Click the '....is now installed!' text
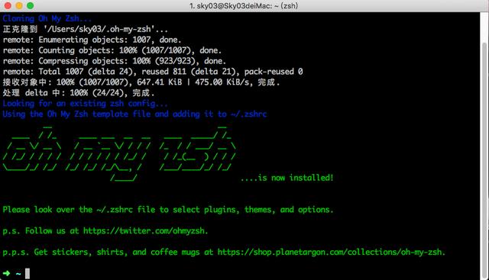Viewport: 489px width, 280px height. pyautogui.click(x=287, y=178)
